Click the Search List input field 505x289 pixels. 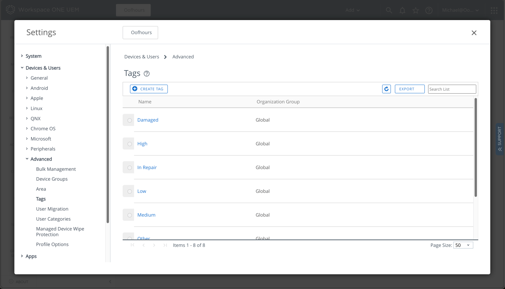pyautogui.click(x=452, y=89)
